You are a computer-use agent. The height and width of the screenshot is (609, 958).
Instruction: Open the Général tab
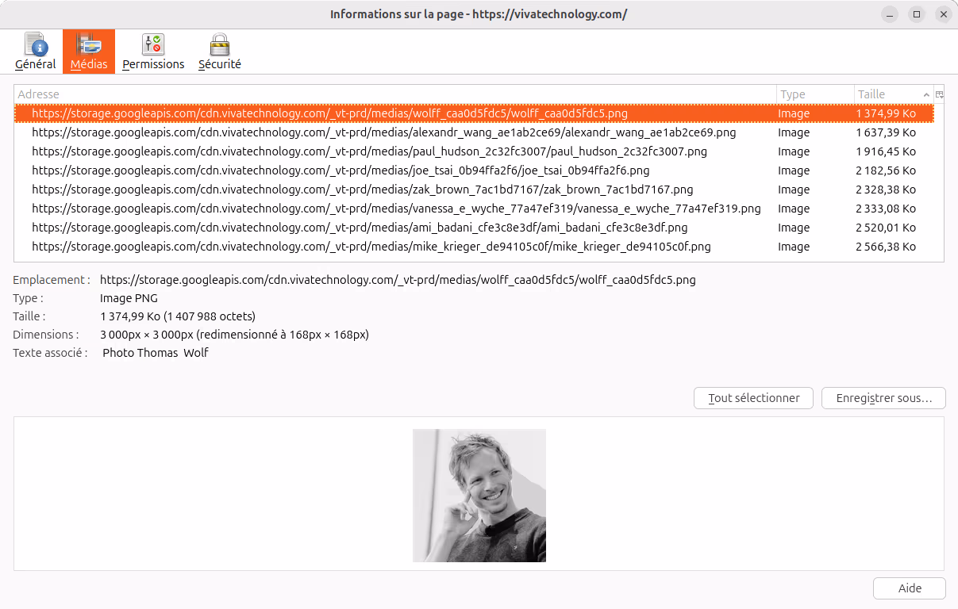(x=36, y=52)
